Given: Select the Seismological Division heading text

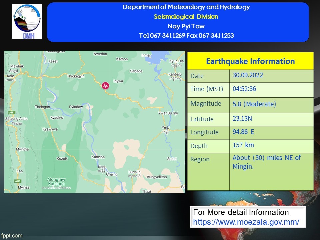Looking at the screenshot, I should coord(186,17).
